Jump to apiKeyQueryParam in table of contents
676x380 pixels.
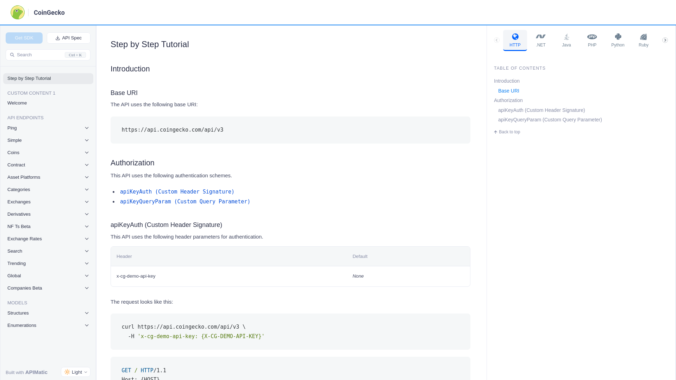550,120
